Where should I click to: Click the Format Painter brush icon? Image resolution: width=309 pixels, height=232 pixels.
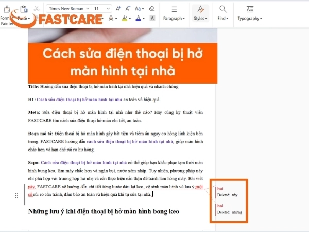tap(7, 9)
